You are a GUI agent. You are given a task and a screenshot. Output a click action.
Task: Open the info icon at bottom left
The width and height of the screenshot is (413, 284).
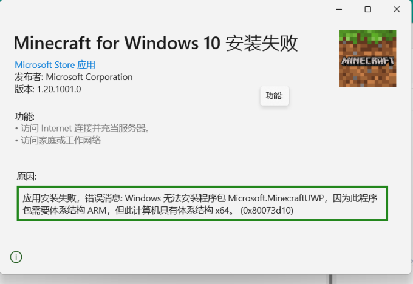[x=16, y=257]
